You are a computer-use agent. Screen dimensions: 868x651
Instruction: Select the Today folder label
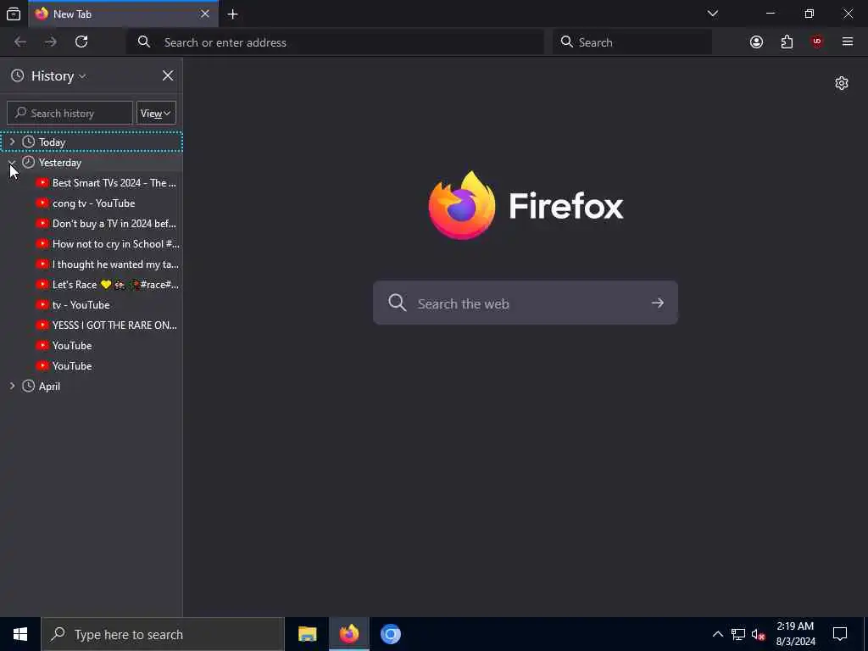pyautogui.click(x=52, y=142)
